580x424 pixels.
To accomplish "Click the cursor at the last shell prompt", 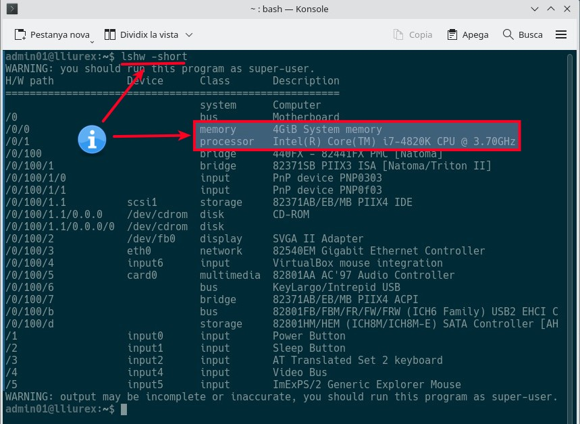I will coord(124,409).
